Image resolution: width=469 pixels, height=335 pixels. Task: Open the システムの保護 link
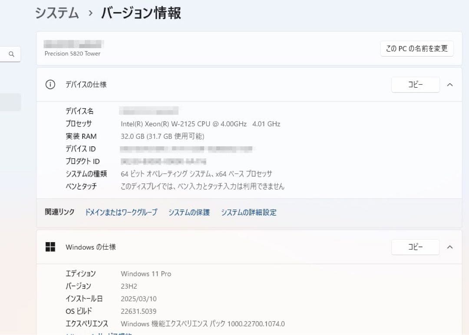189,213
